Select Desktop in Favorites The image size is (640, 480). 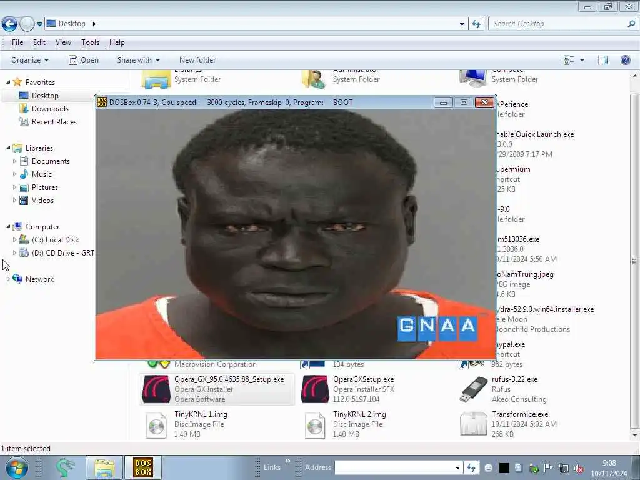click(x=45, y=96)
